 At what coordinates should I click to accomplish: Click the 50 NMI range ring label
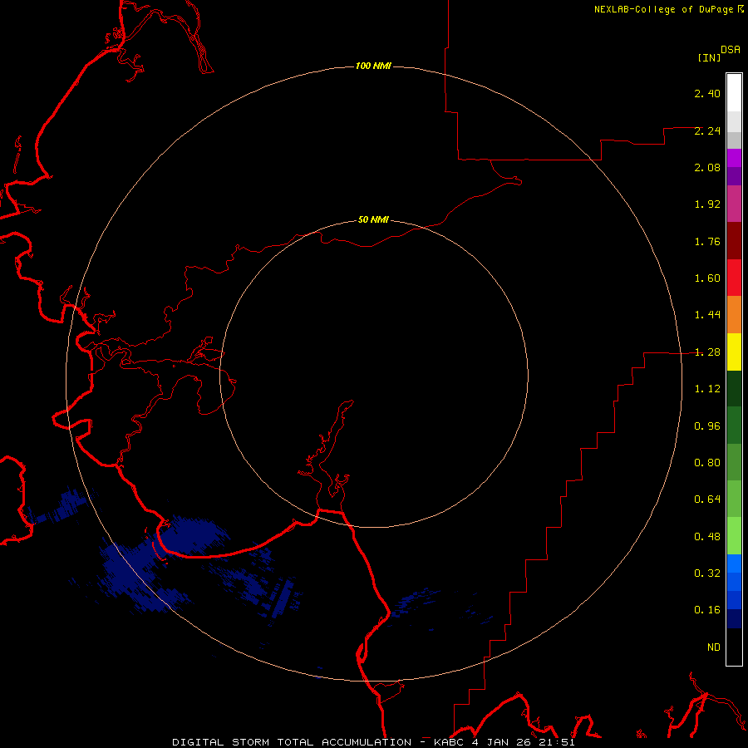point(373,219)
